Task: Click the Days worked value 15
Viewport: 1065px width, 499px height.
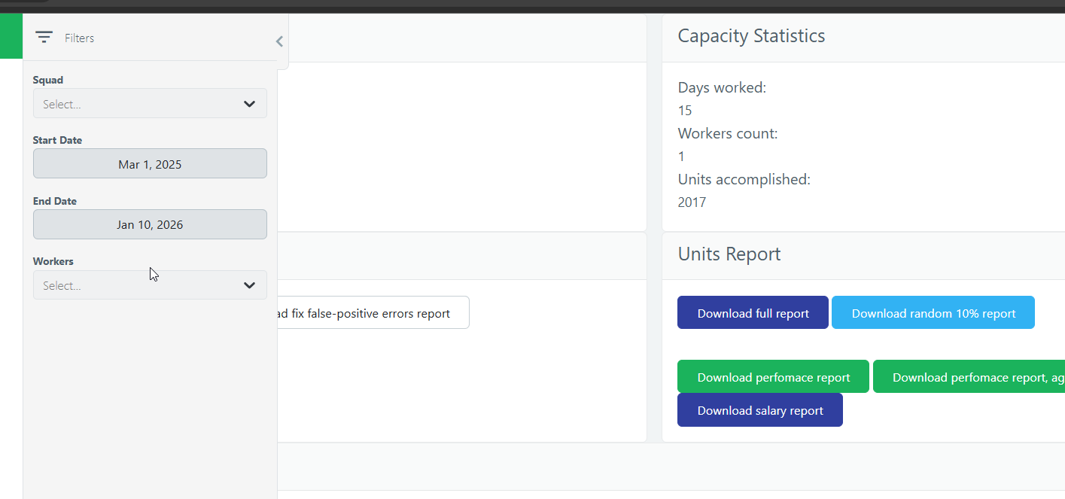Action: point(685,111)
